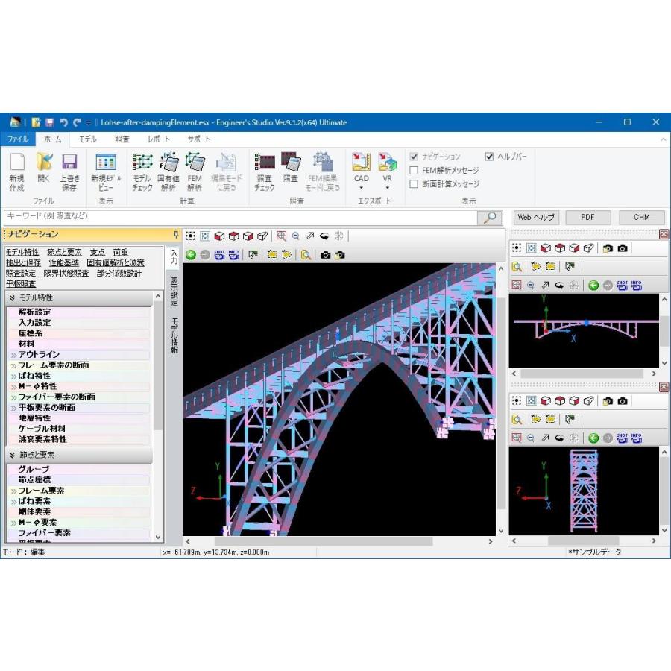Click the camera snapshot icon in main view toolbar

click(x=325, y=255)
